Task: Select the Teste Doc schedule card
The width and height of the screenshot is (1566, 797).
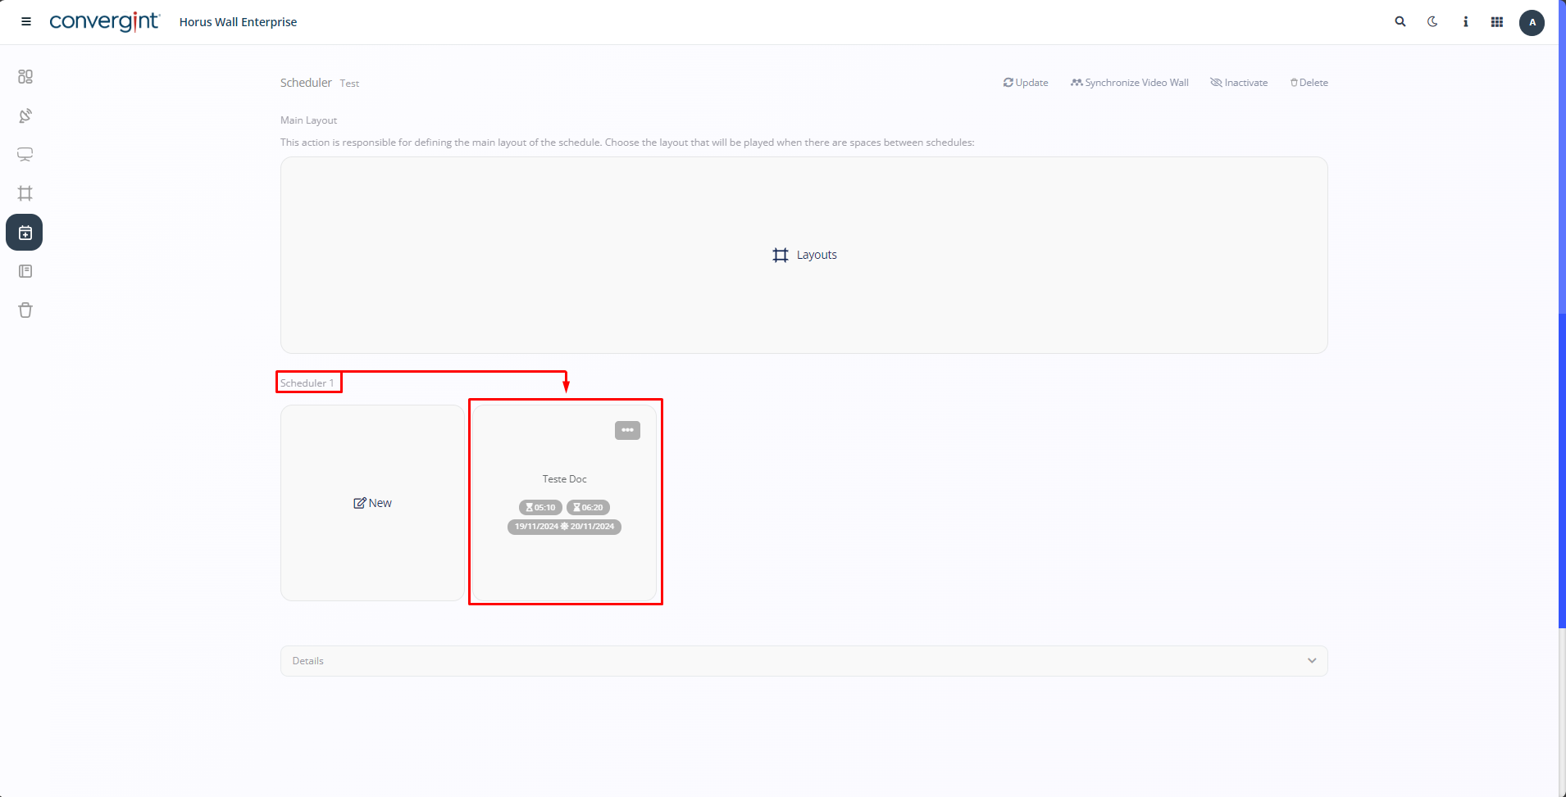Action: pos(564,479)
